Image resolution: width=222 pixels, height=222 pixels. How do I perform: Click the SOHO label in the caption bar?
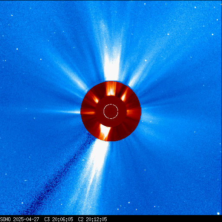5,219
